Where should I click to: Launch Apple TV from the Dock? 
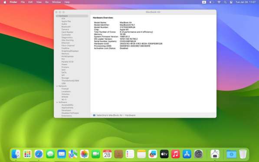pyautogui.click(x=164, y=154)
